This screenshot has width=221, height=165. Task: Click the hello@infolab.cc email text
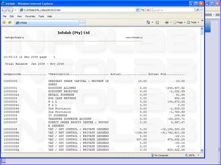(x=14, y=37)
